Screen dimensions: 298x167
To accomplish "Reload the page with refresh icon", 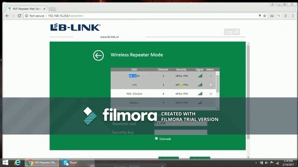I will click(x=19, y=16).
